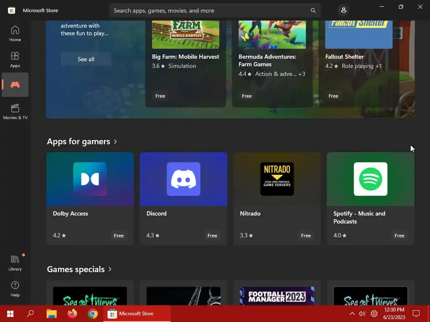Open Big Farm: Mobile Harvest thumbnail
The height and width of the screenshot is (322, 430).
coord(186,34)
